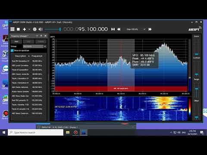Click the plus add-slice icon in toolbar

[25, 29]
